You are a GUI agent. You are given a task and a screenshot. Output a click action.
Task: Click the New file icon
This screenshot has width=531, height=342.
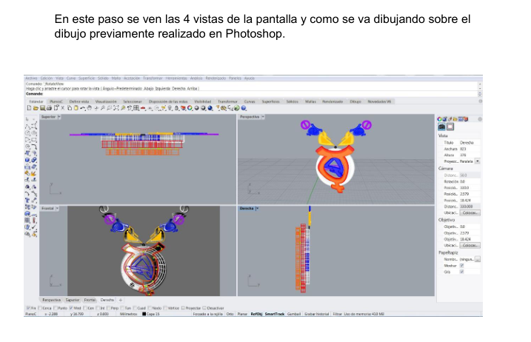click(x=29, y=108)
